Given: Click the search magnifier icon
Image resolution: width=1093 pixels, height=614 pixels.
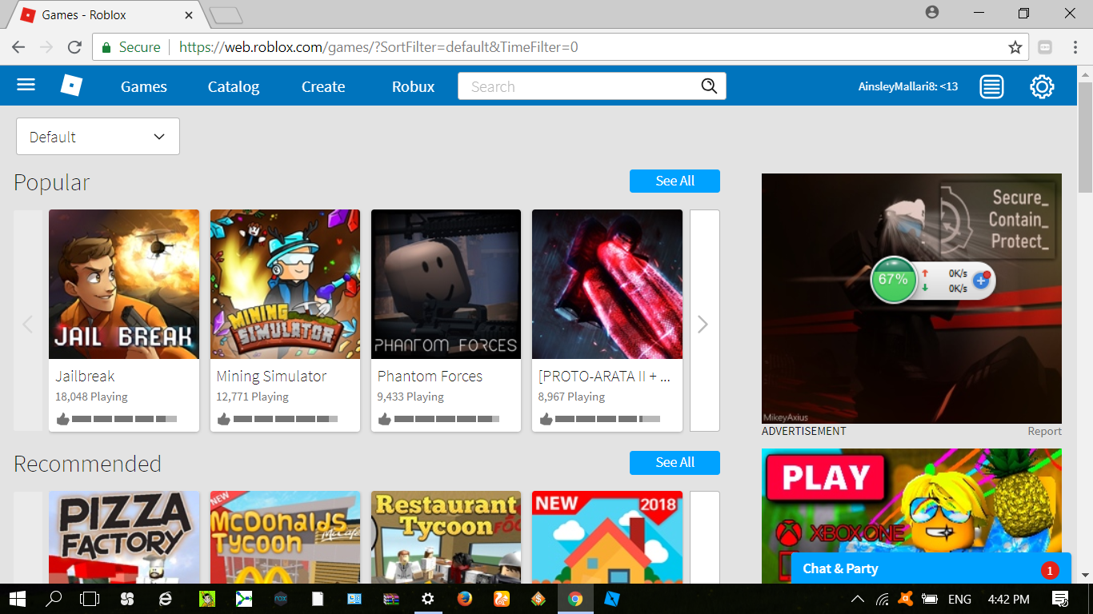Looking at the screenshot, I should (x=709, y=86).
